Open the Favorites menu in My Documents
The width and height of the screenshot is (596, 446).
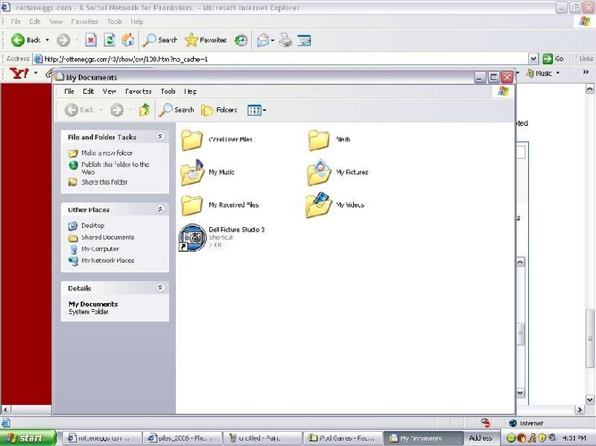click(x=139, y=91)
